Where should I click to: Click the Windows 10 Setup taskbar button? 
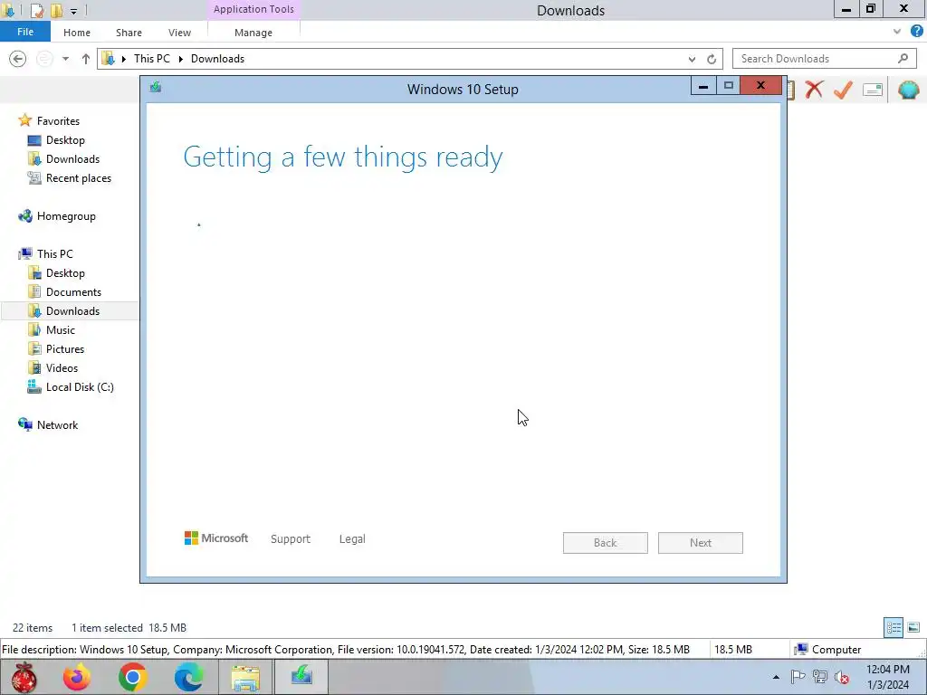click(301, 677)
